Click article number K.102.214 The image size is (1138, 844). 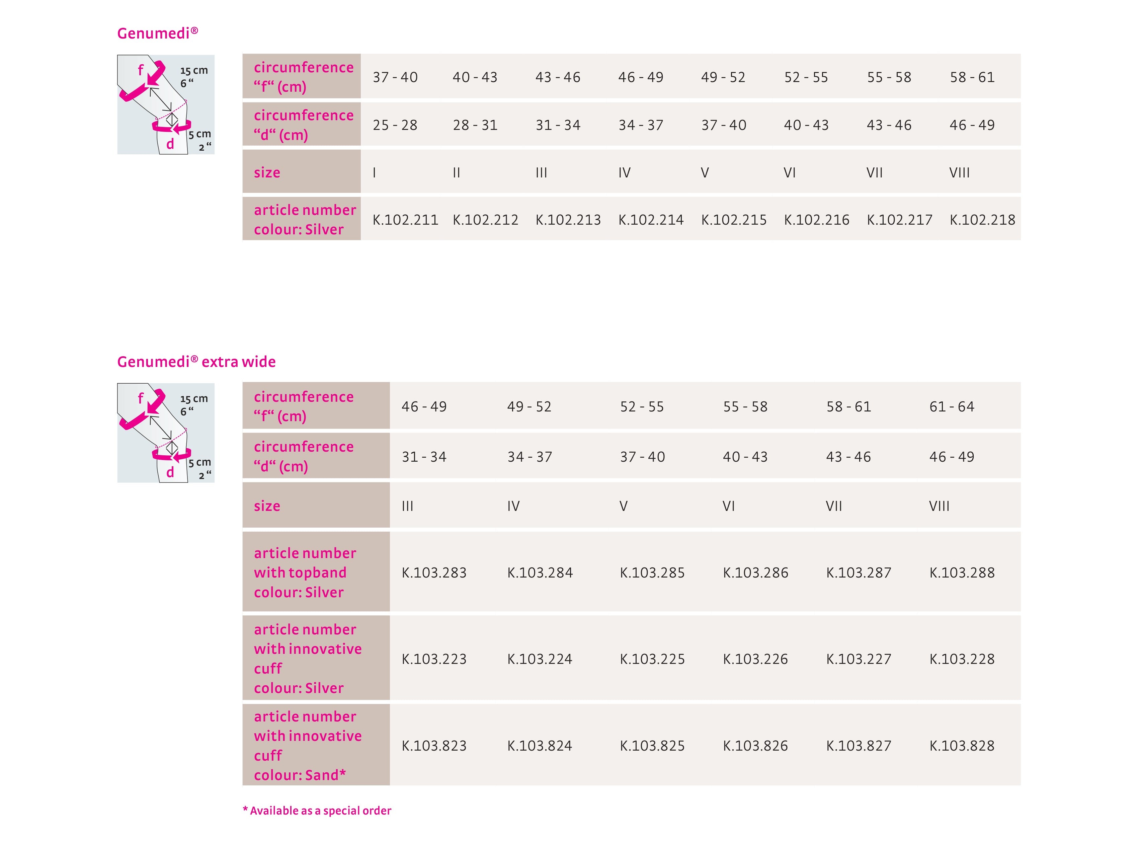[x=651, y=220]
